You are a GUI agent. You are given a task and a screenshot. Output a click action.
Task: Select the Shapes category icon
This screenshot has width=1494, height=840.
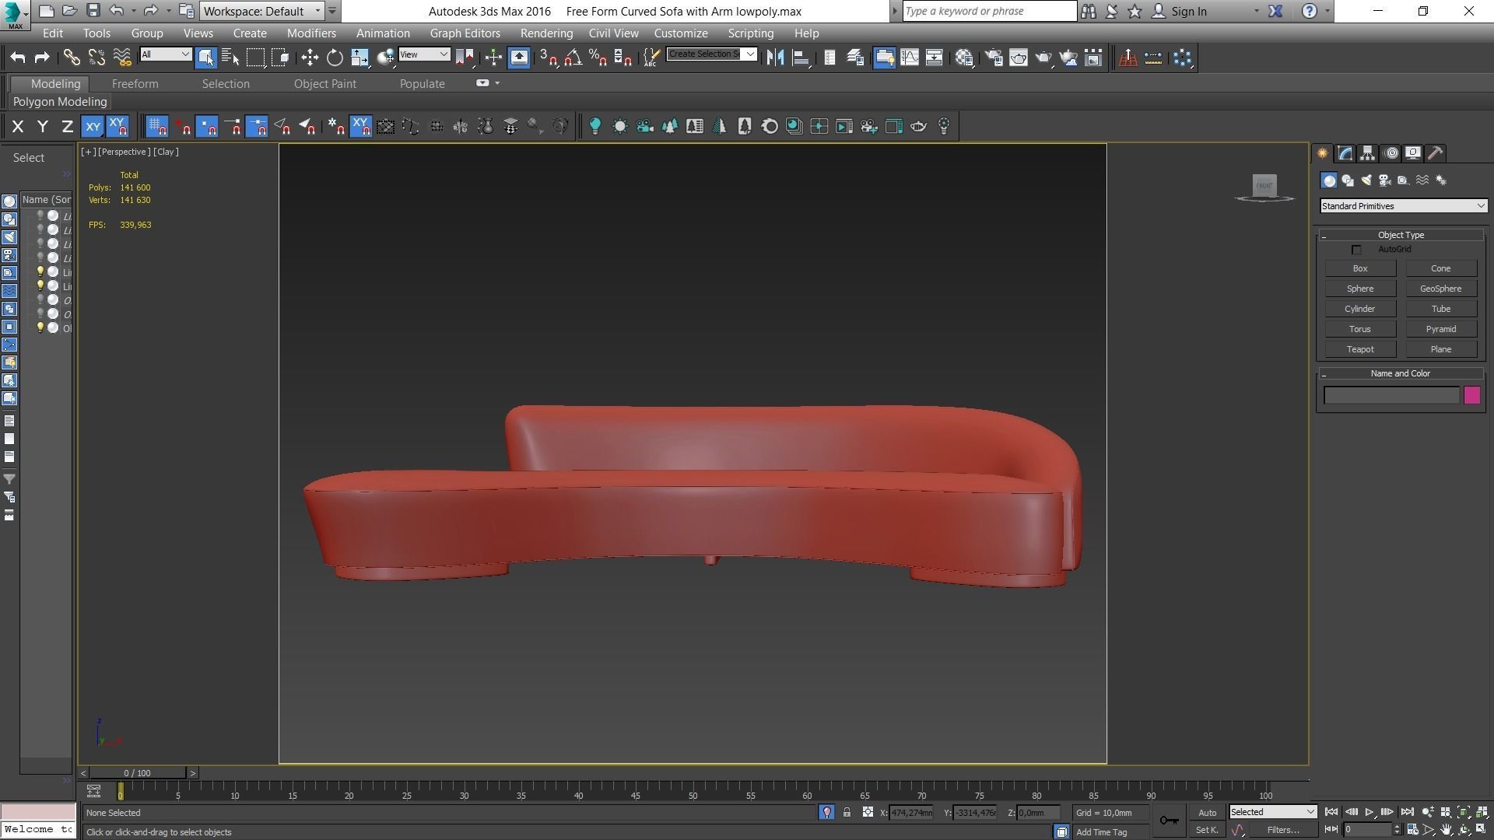click(1348, 180)
